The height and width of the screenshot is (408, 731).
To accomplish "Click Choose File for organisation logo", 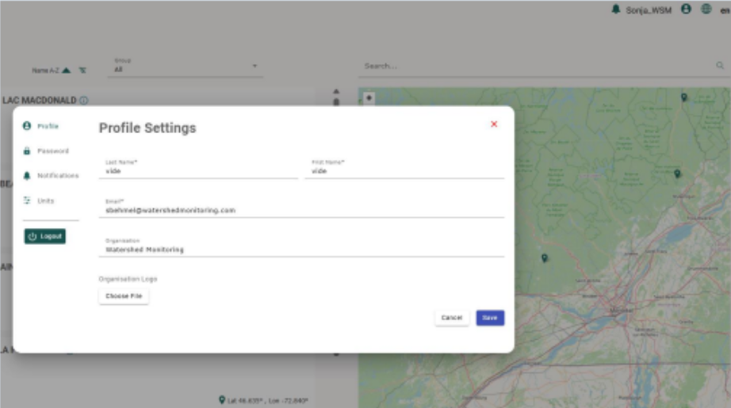I will (x=124, y=296).
